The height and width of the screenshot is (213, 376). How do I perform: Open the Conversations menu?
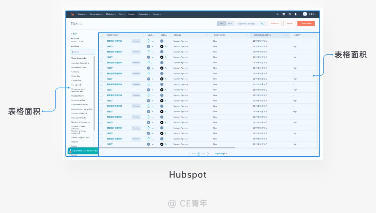(x=96, y=14)
